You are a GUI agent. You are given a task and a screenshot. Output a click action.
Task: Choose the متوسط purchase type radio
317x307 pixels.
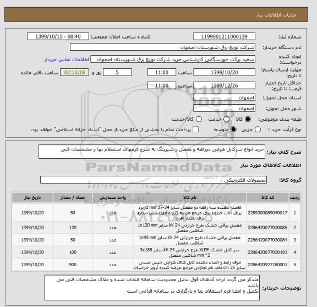coord(233,130)
